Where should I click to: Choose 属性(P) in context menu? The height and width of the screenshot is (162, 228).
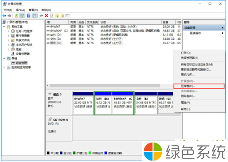pyautogui.click(x=199, y=103)
